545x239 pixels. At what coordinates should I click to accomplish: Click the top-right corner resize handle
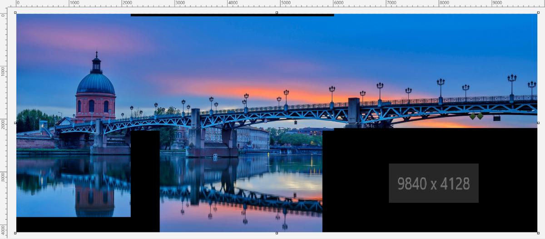click(x=538, y=13)
